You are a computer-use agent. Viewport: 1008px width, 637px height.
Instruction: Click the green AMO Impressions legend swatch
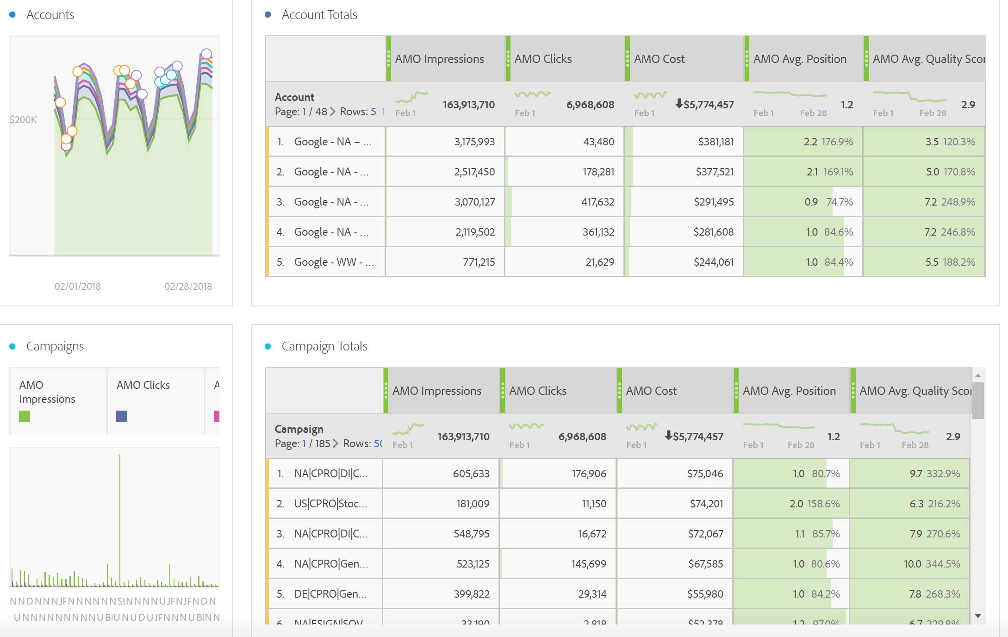click(x=25, y=416)
